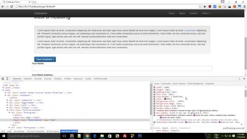Open File Explorer from taskbar
The width and height of the screenshot is (247, 139).
click(102, 136)
